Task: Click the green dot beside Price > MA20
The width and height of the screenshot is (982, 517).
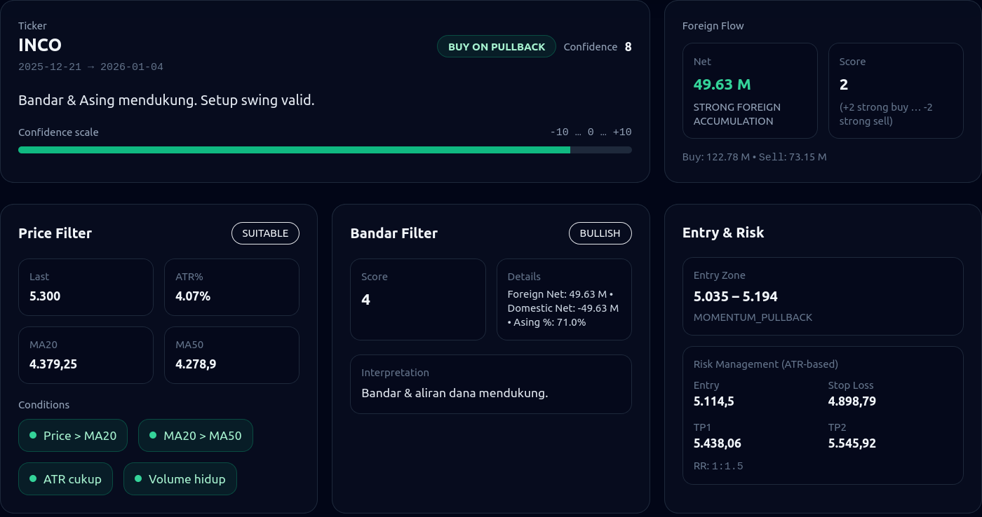Action: pos(33,435)
